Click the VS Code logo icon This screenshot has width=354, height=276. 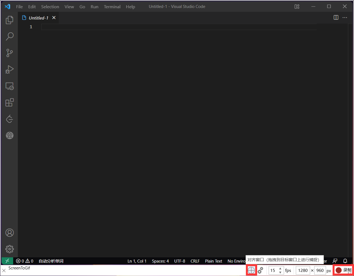tap(7, 7)
